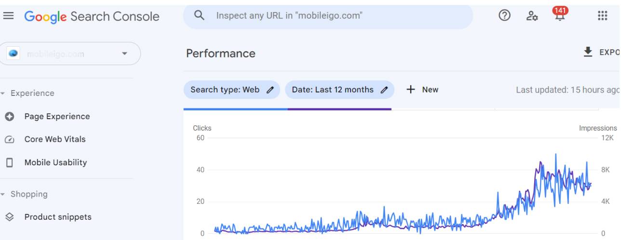Open Product snippets report
Viewport: 621px width, 240px height.
tap(58, 217)
